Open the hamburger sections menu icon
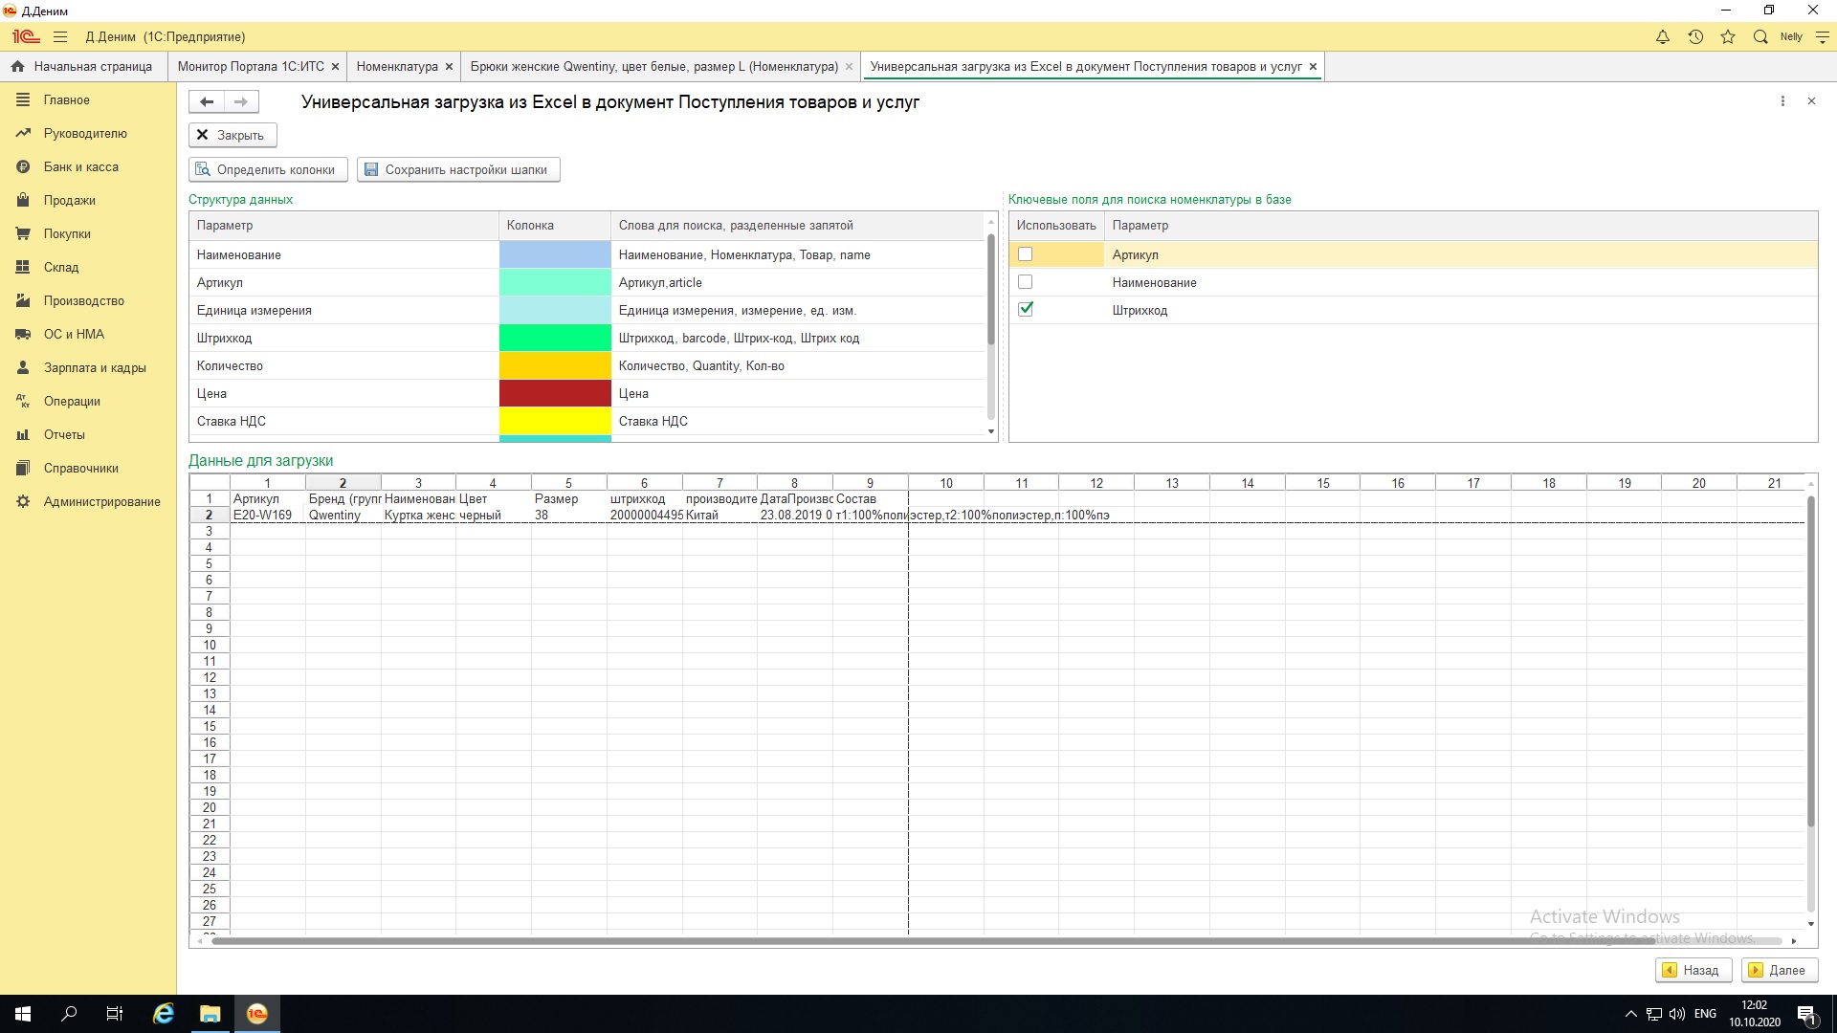Screen dimensions: 1837x1033 (x=60, y=37)
